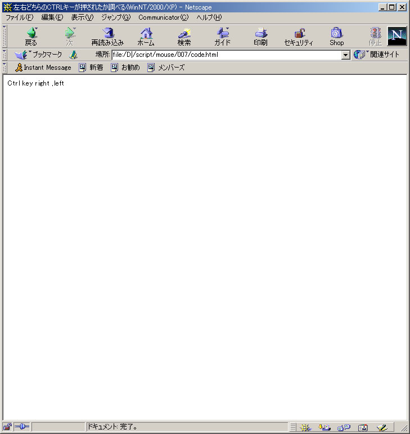Open the ファイル(F) menu
The image size is (410, 434).
tap(19, 17)
